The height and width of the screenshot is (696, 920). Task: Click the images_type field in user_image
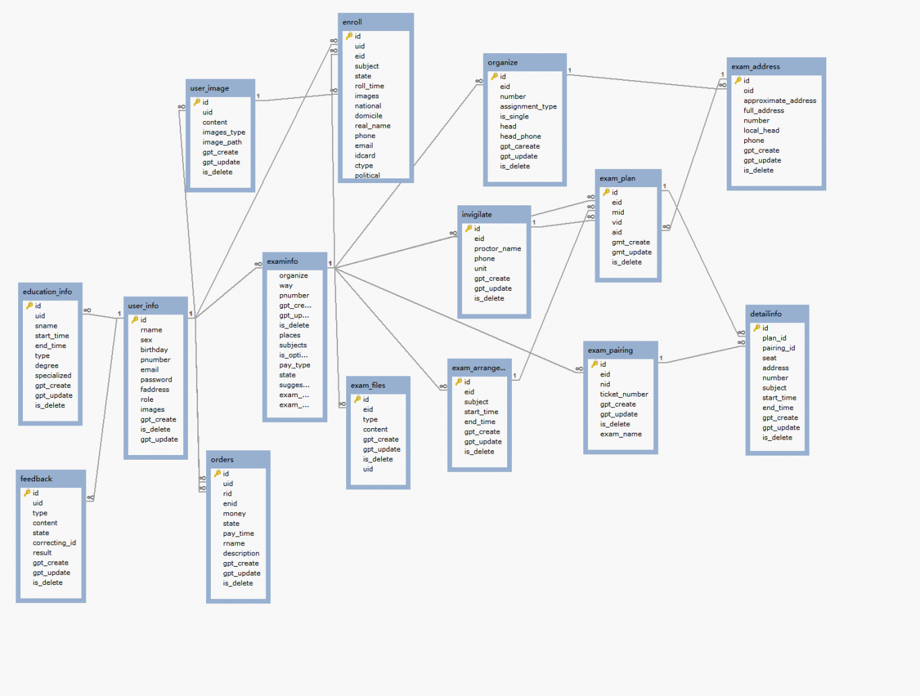[x=224, y=132]
